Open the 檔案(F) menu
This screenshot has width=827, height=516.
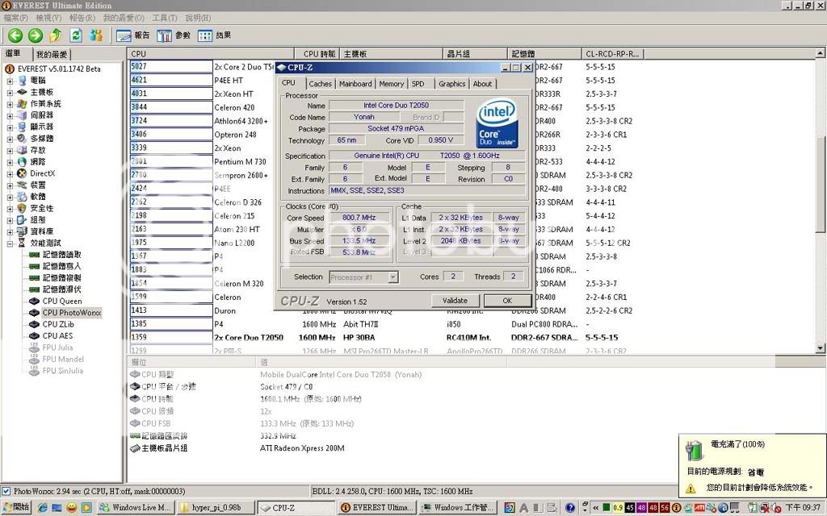point(16,18)
